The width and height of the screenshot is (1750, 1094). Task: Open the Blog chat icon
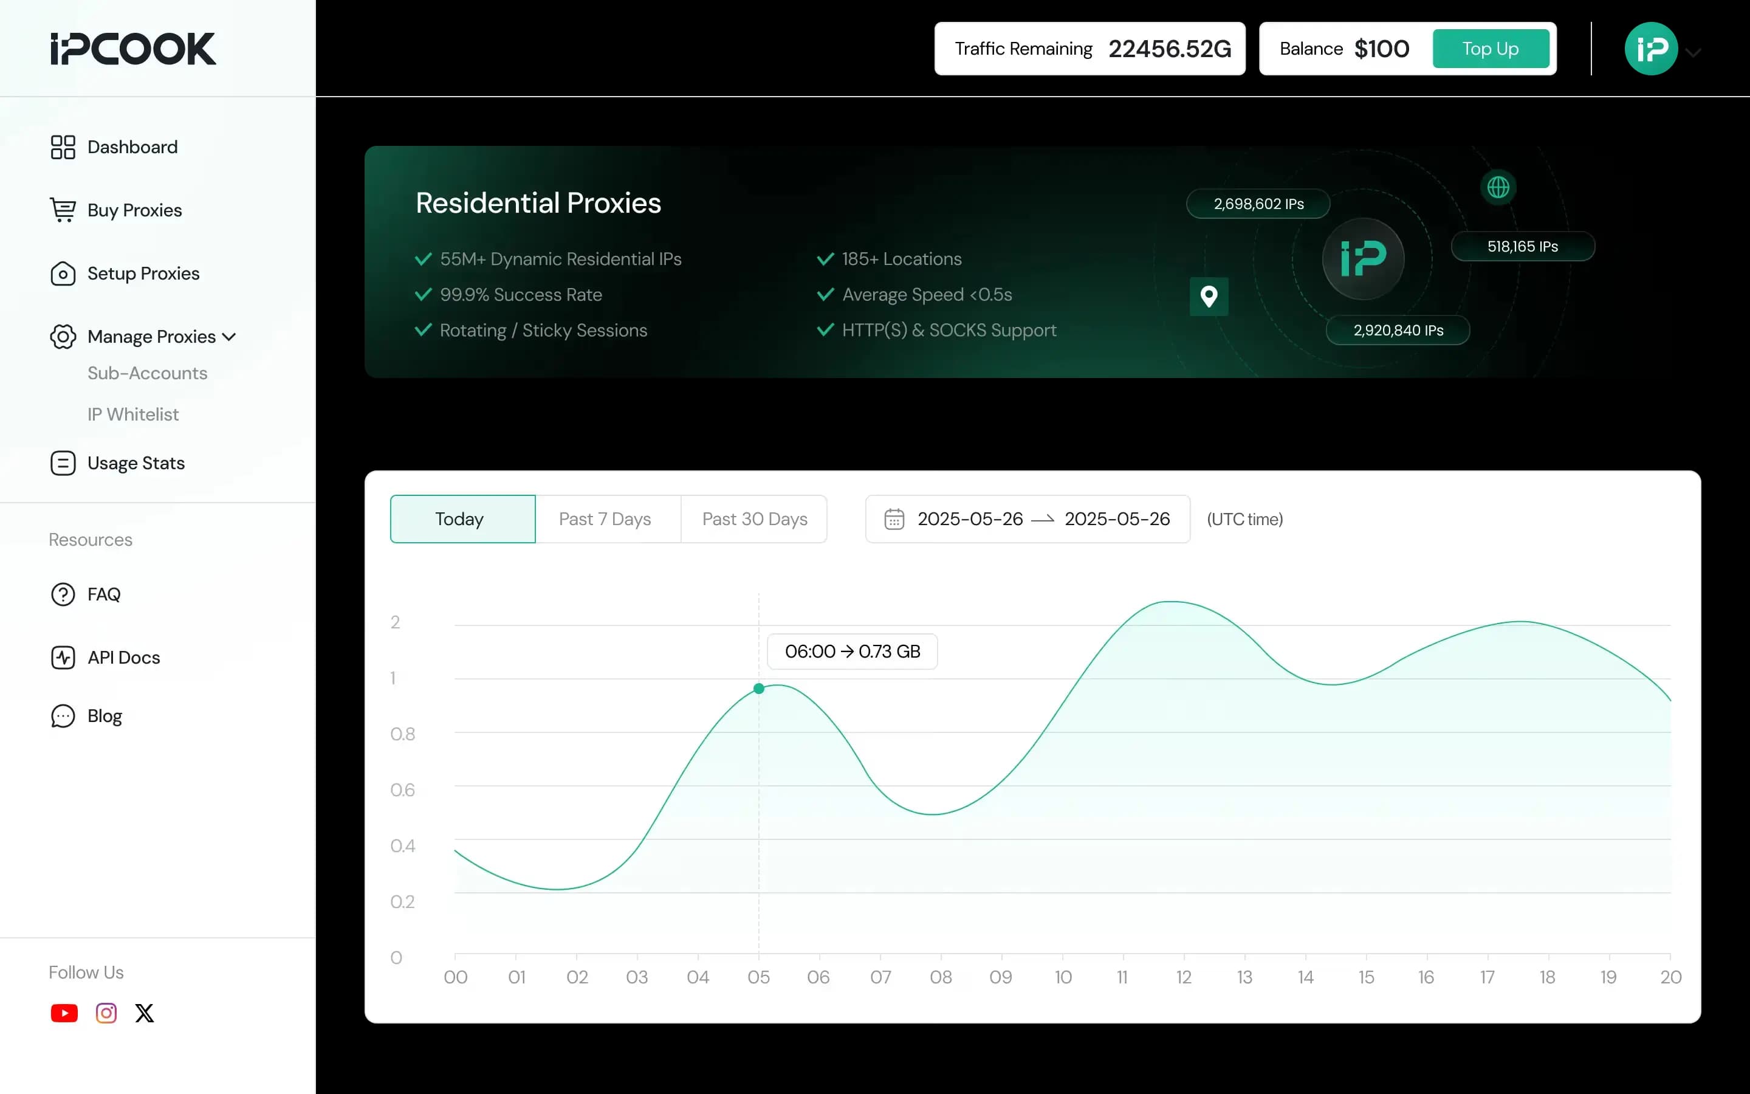click(63, 715)
